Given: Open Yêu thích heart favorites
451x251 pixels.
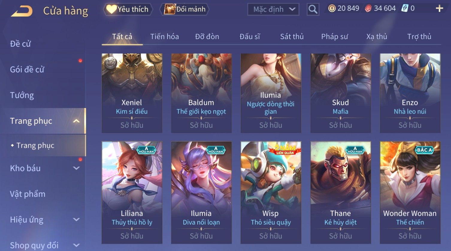Looking at the screenshot, I should click(x=128, y=9).
